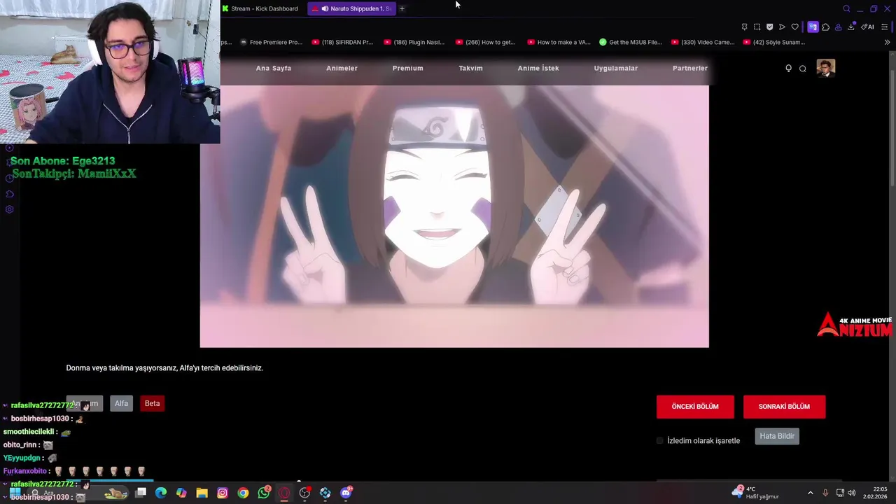Click the Hata Bildir report button
This screenshot has height=504, width=896.
pos(777,436)
